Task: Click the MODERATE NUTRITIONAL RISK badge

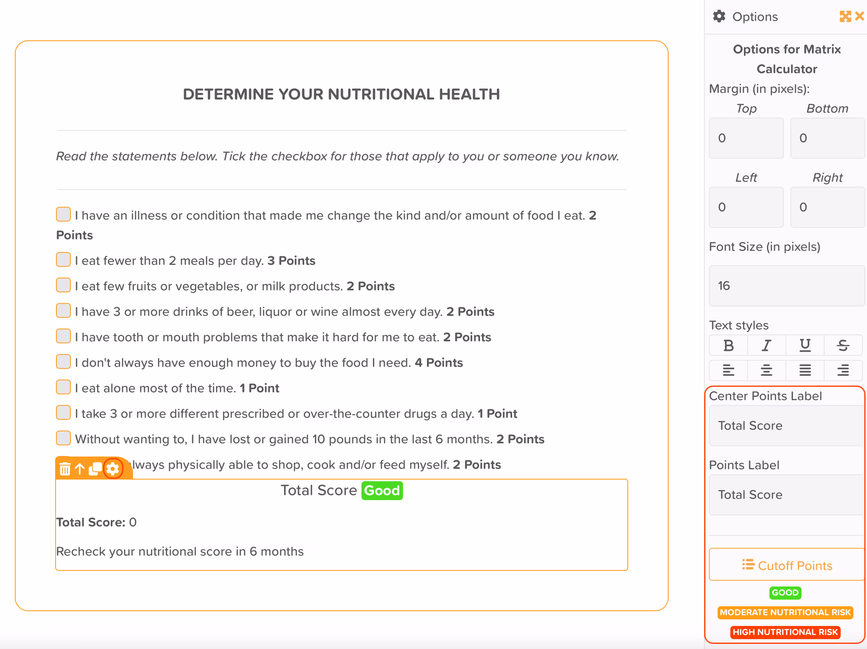Action: tap(785, 612)
